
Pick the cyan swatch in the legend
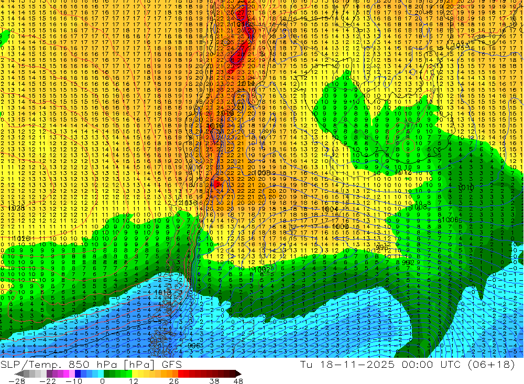[x=101, y=374]
